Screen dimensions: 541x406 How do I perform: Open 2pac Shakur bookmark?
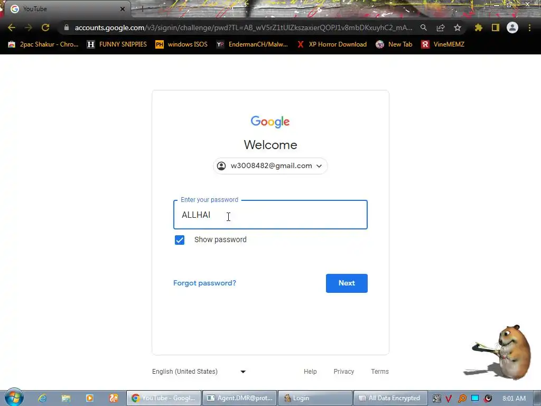[43, 44]
